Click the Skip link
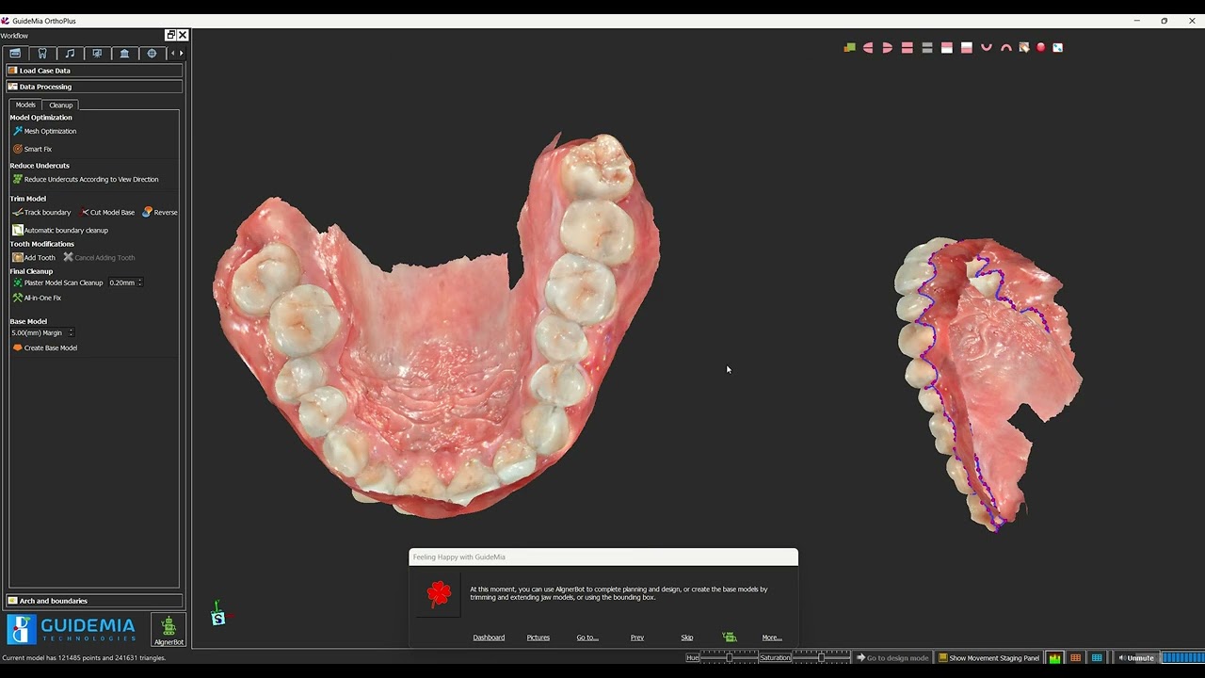Viewport: 1205px width, 678px height. coord(687,638)
